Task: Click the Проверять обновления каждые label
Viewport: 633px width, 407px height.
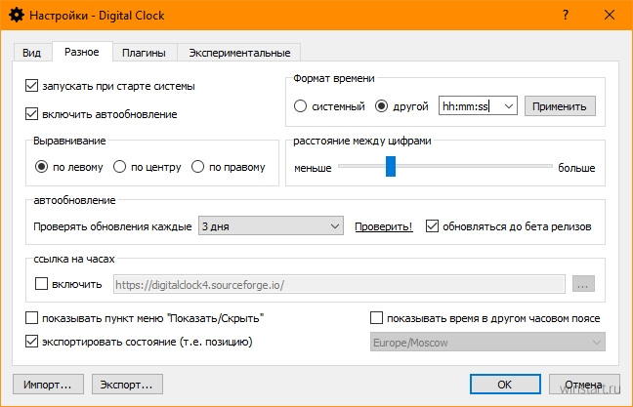Action: point(112,226)
